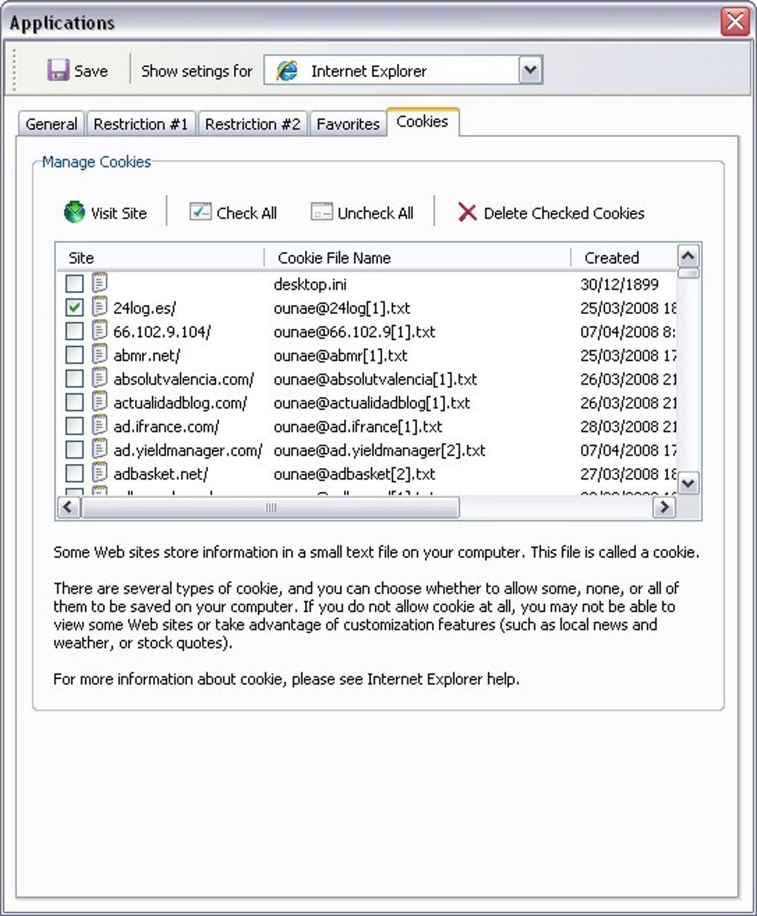This screenshot has width=757, height=916.
Task: Switch to the Restriction #1 tab
Action: [141, 124]
